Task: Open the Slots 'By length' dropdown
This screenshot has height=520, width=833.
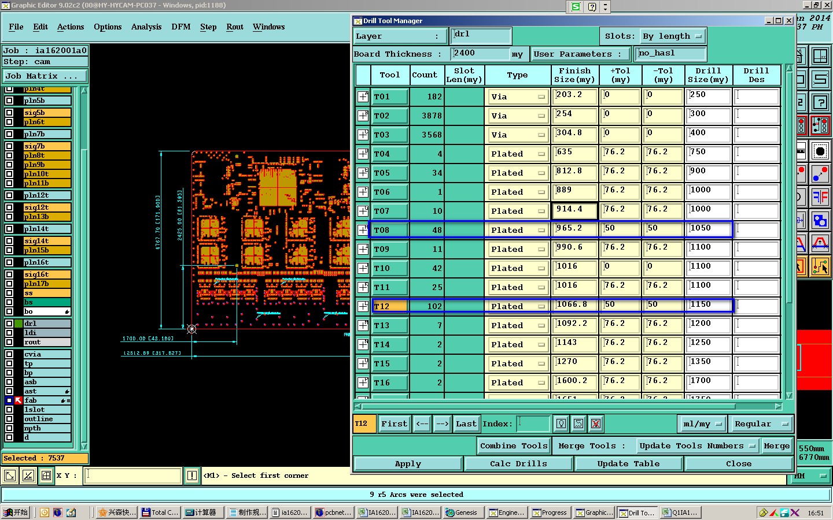Action: tap(672, 36)
